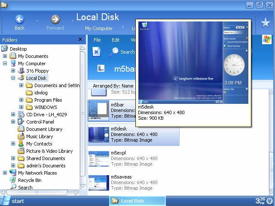Select the m5expl thumbnail image

tap(99, 158)
